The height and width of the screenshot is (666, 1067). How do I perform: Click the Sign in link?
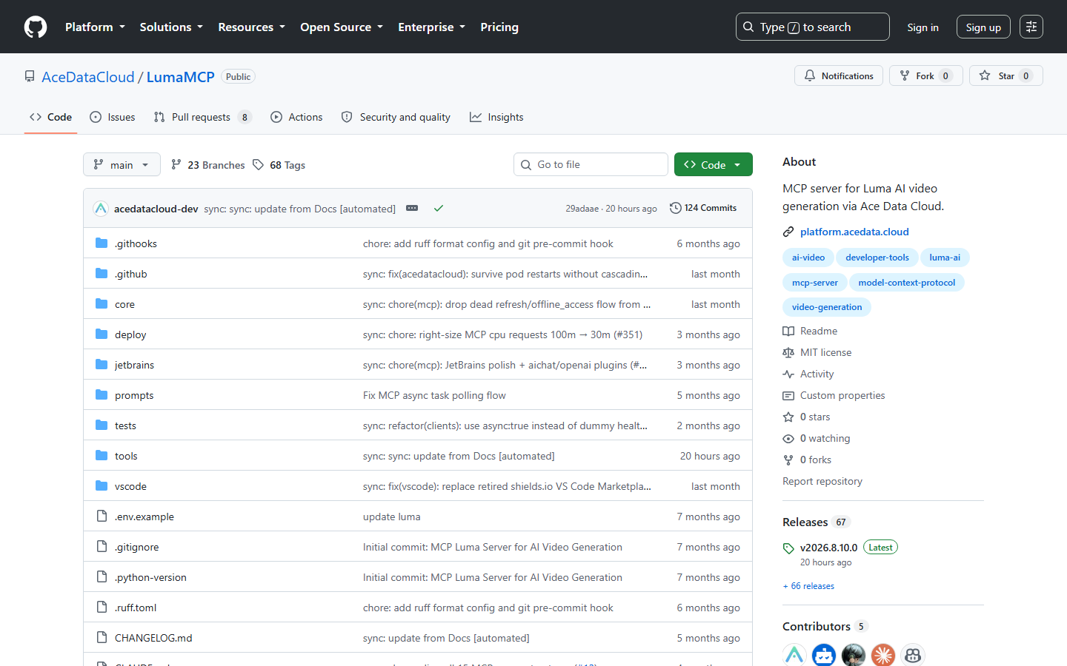[x=923, y=27]
